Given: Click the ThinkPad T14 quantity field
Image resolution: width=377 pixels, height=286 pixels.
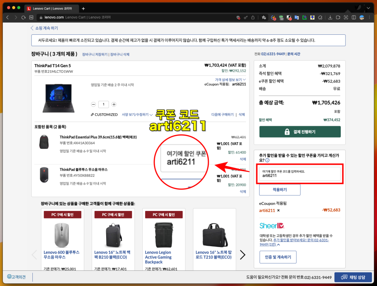Looking at the screenshot, I should 104,104.
